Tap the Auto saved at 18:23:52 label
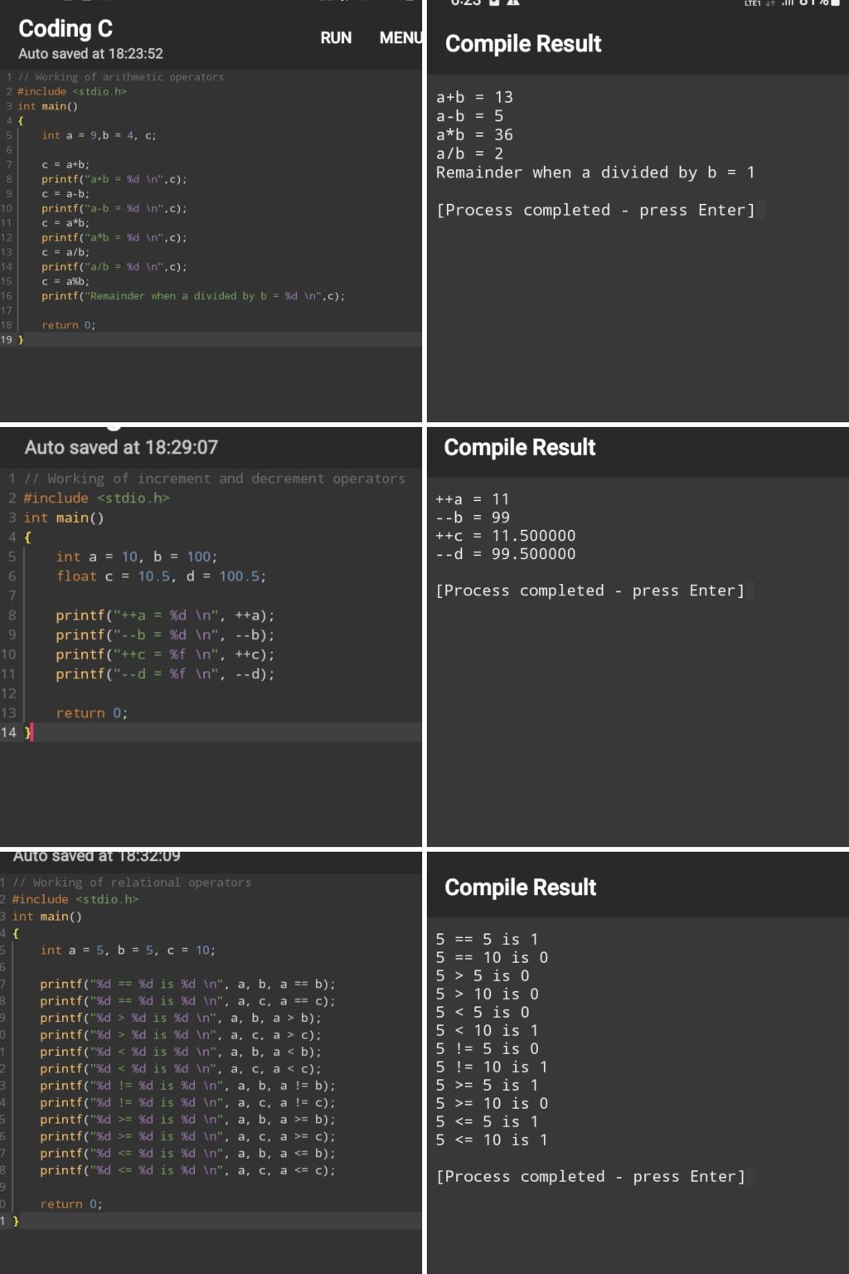The height and width of the screenshot is (1274, 849). (x=90, y=54)
